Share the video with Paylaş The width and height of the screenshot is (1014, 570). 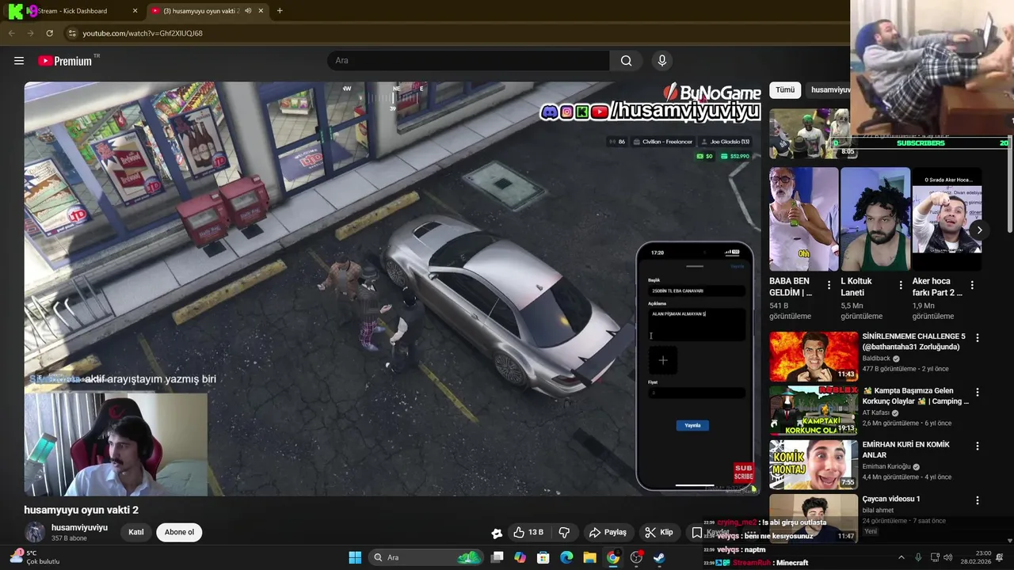click(x=608, y=532)
